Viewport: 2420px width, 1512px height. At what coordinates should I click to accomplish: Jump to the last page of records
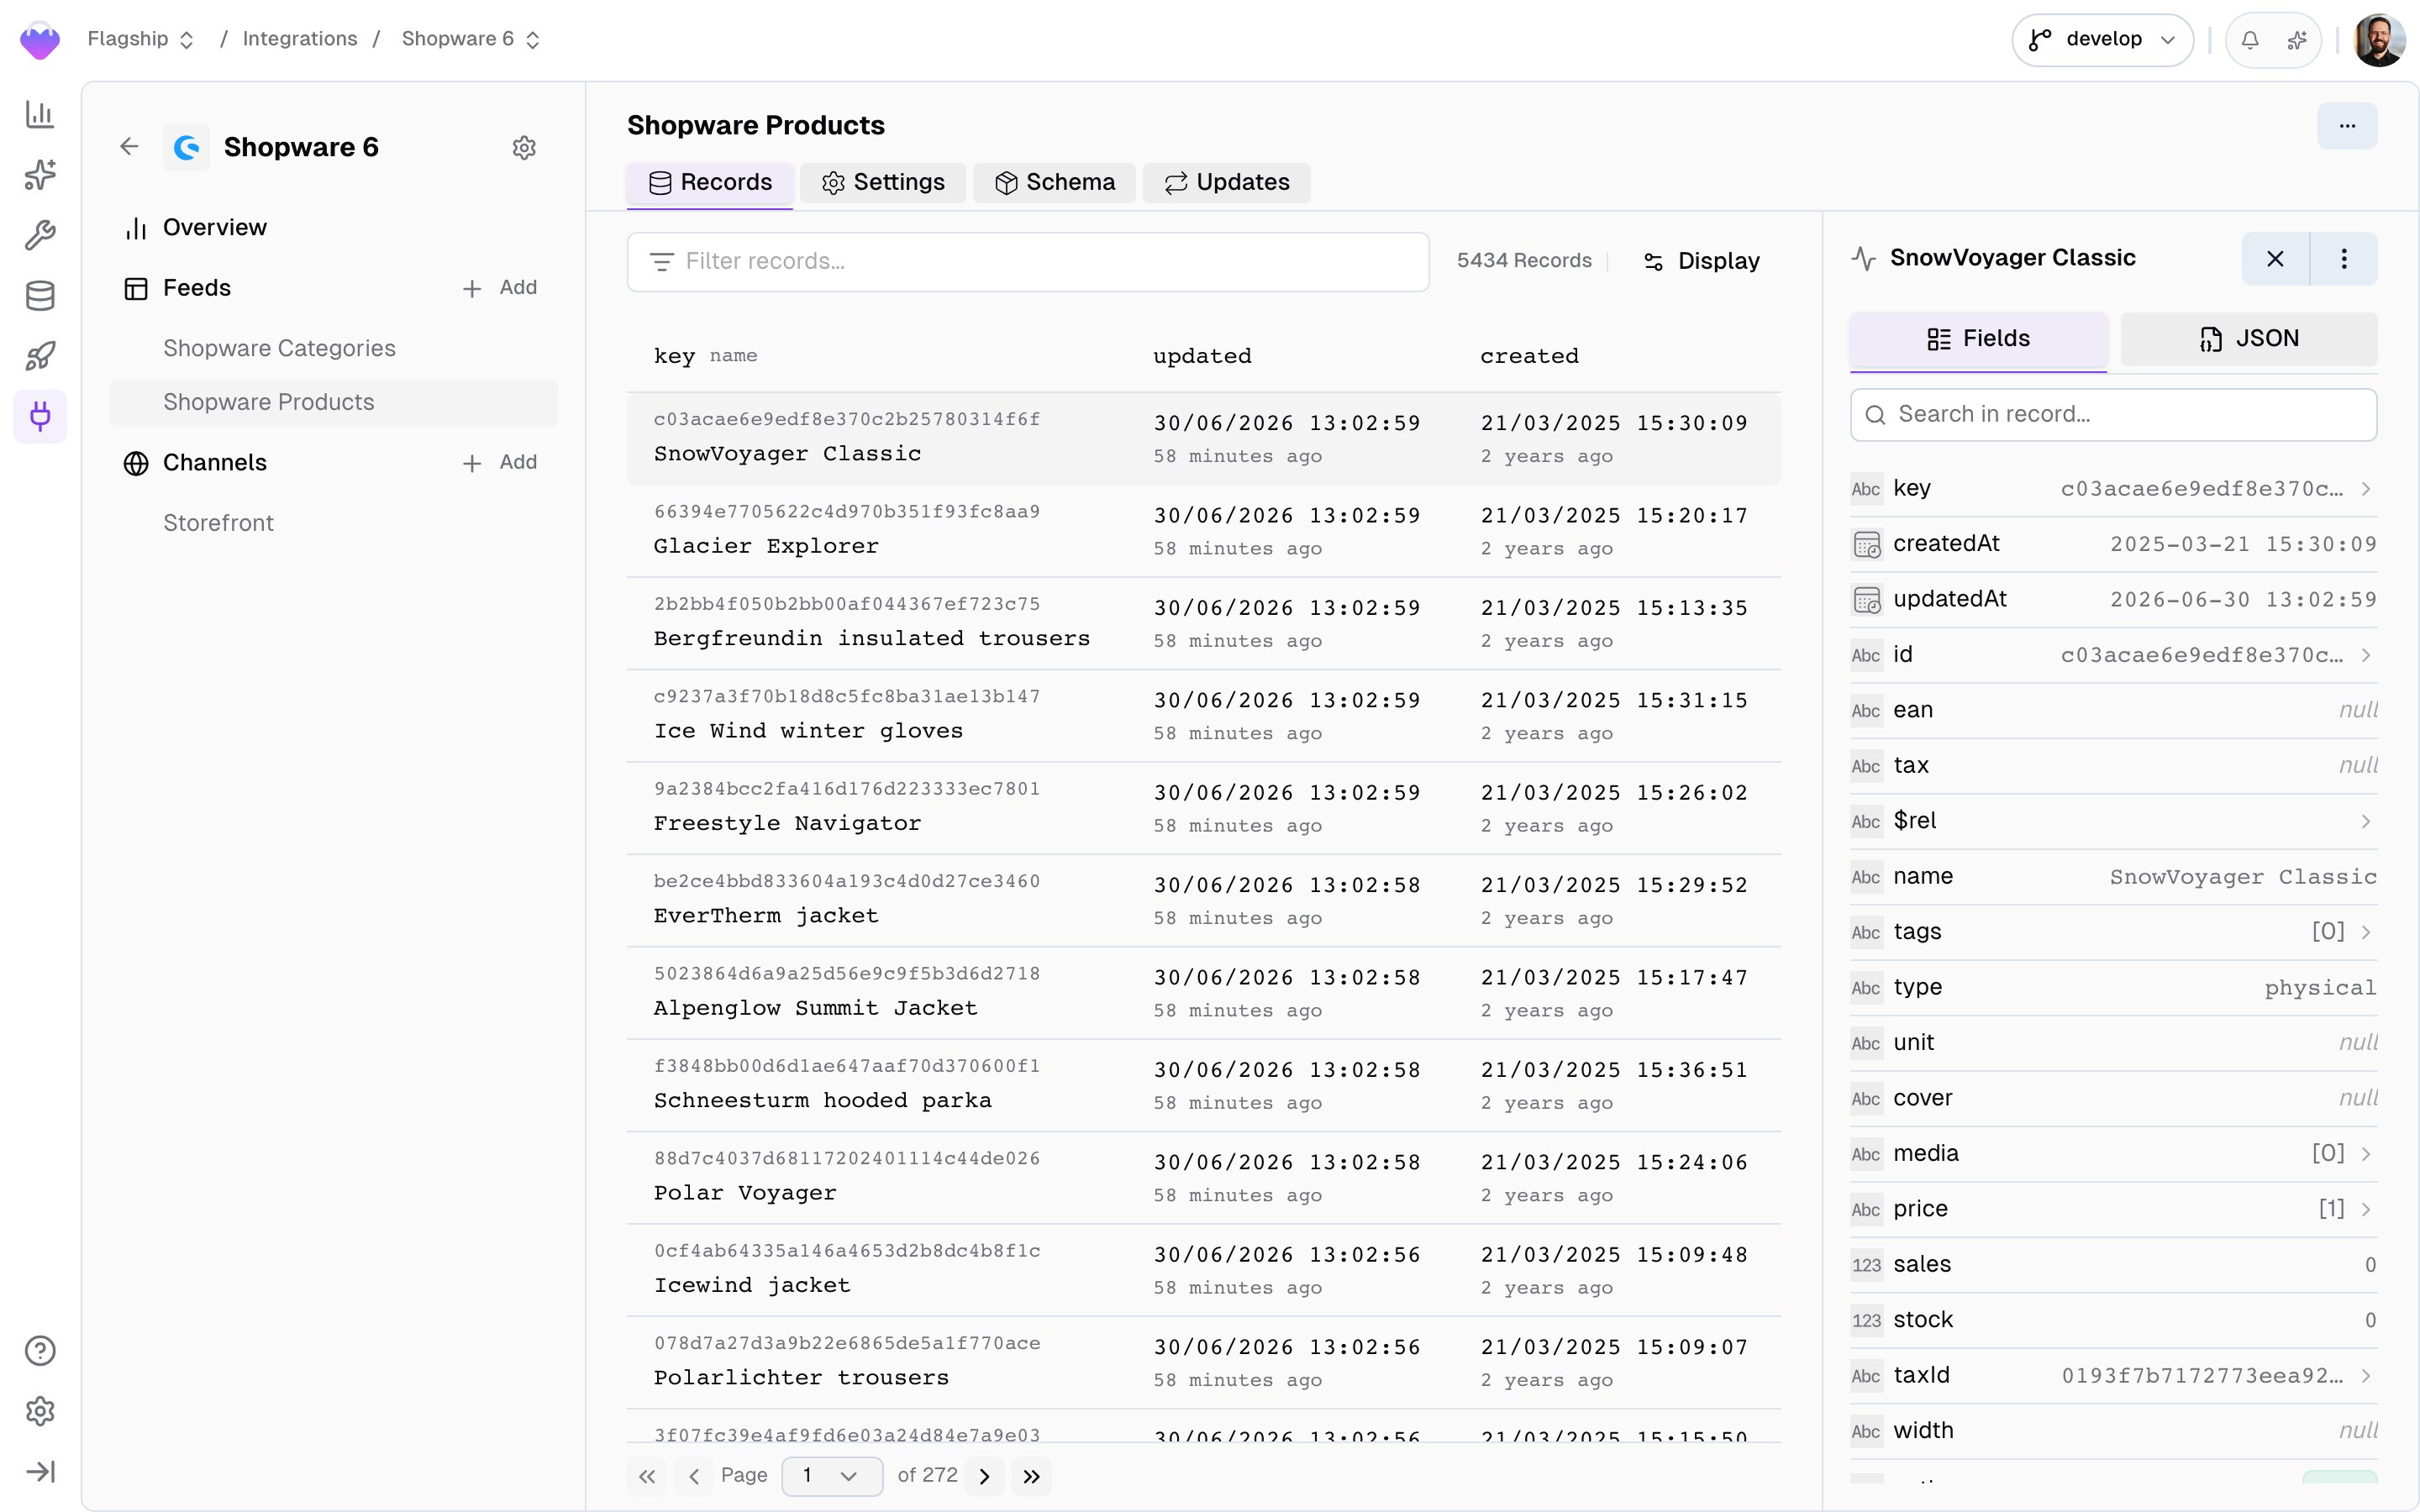1031,1476
